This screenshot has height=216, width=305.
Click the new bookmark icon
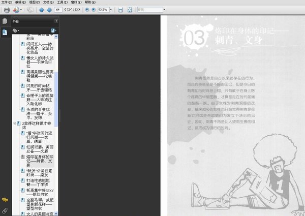click(54, 30)
